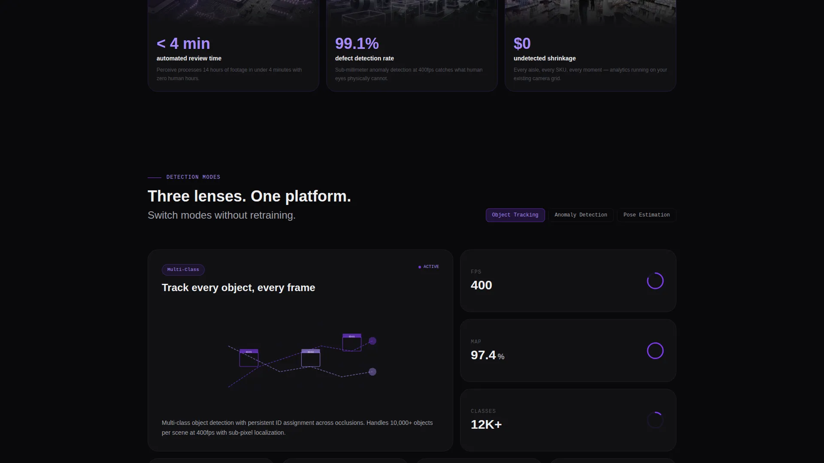Click the FPS 400 stat card
This screenshot has height=463, width=824.
568,281
